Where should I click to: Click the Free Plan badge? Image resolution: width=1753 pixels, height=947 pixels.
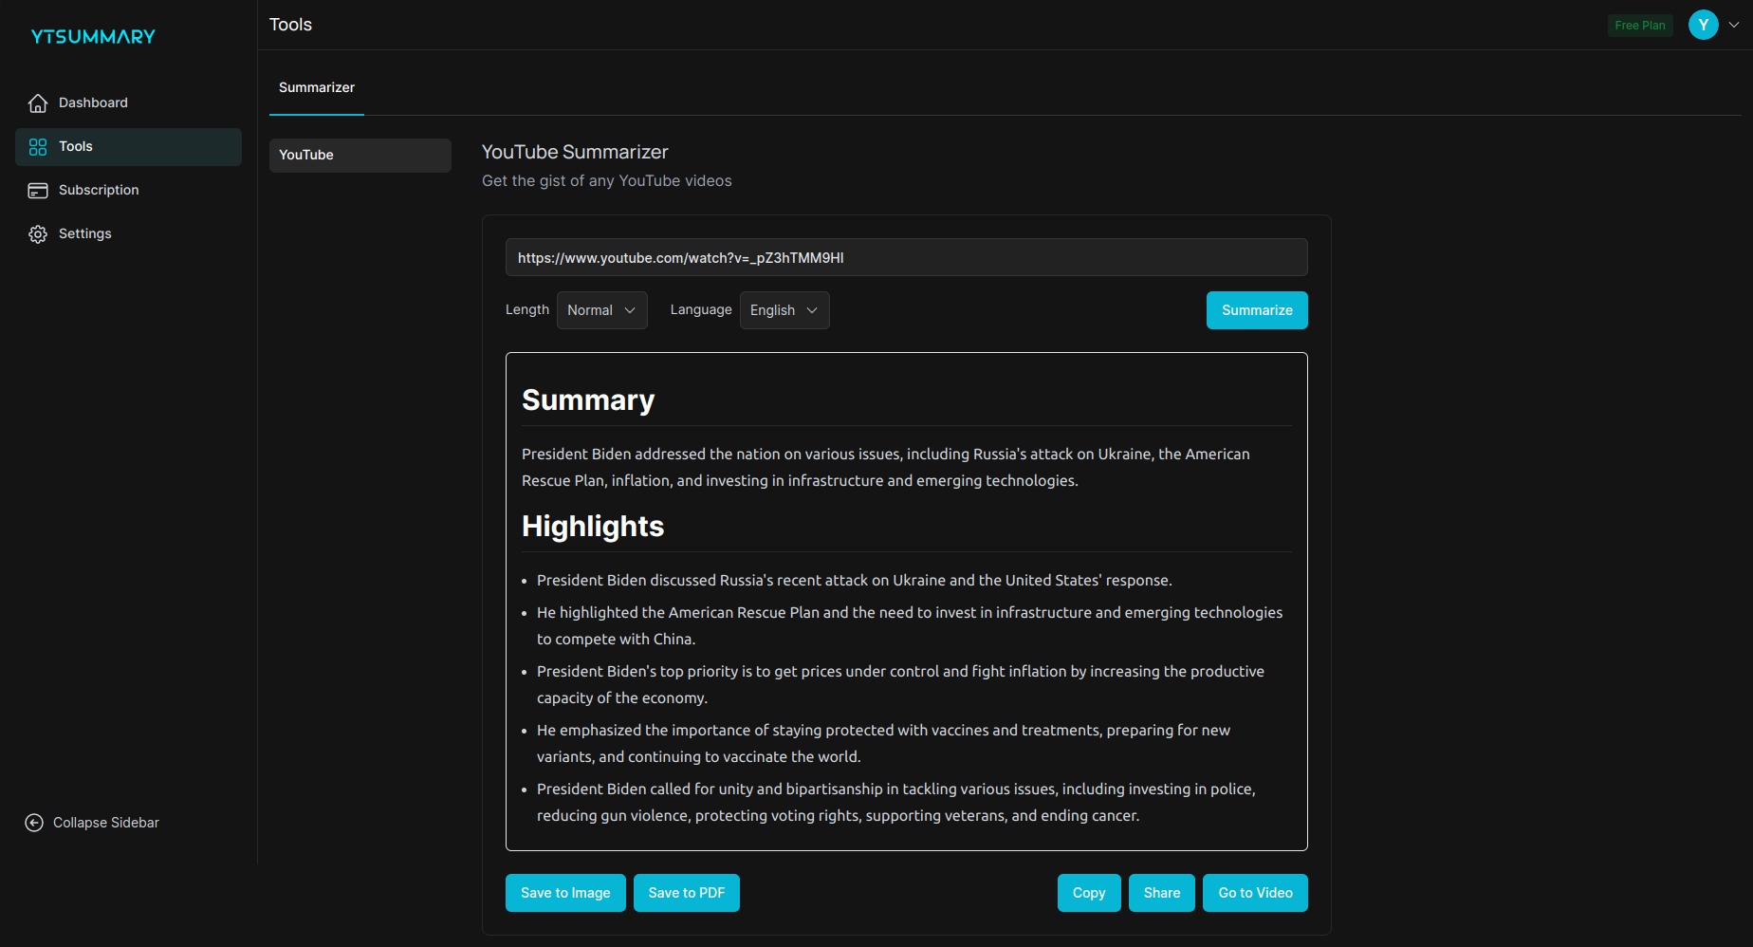click(x=1640, y=25)
